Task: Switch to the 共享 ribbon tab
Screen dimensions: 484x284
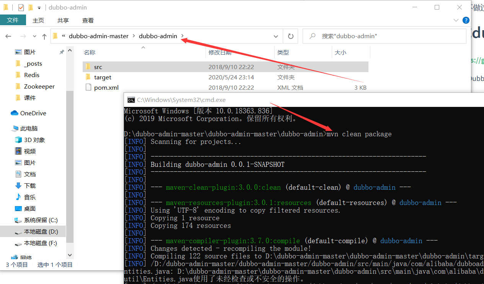Action: point(63,21)
